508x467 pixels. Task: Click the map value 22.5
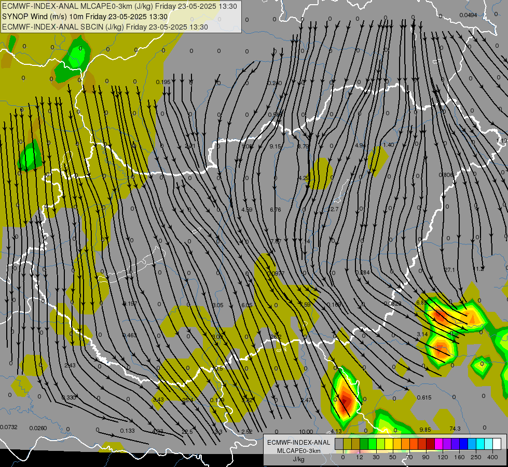tap(187, 432)
